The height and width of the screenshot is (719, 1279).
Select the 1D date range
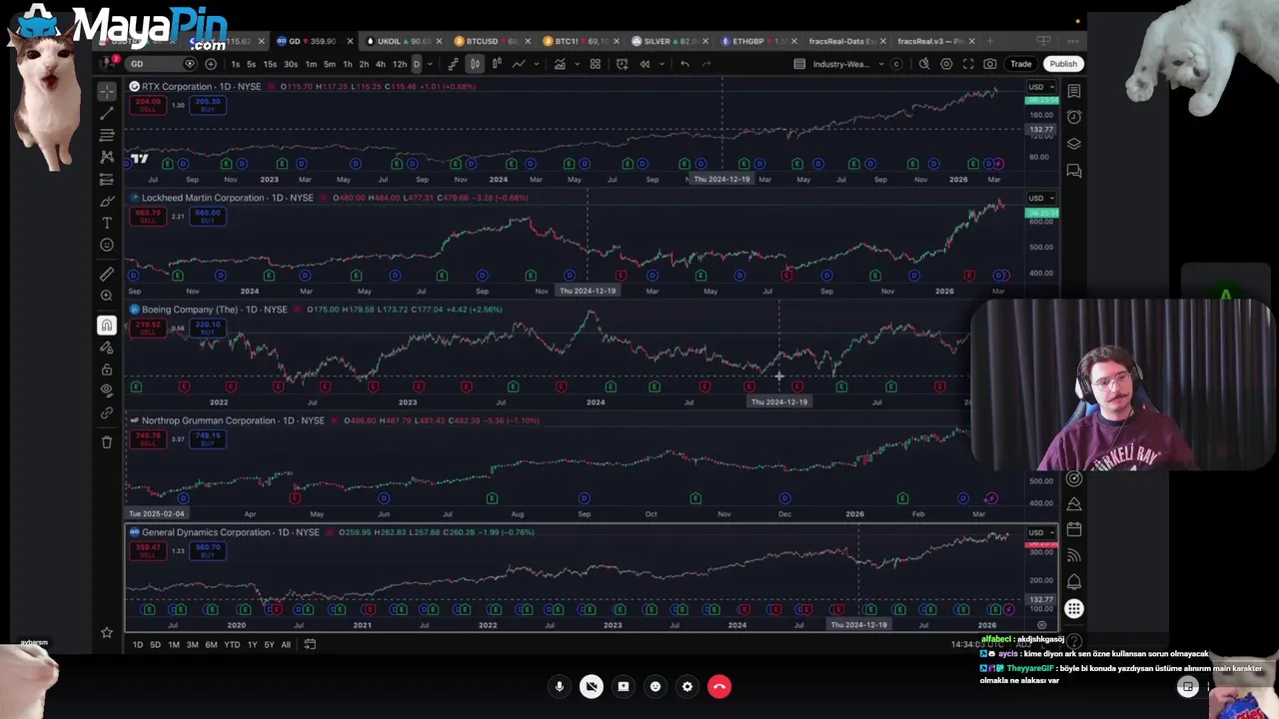coord(138,645)
